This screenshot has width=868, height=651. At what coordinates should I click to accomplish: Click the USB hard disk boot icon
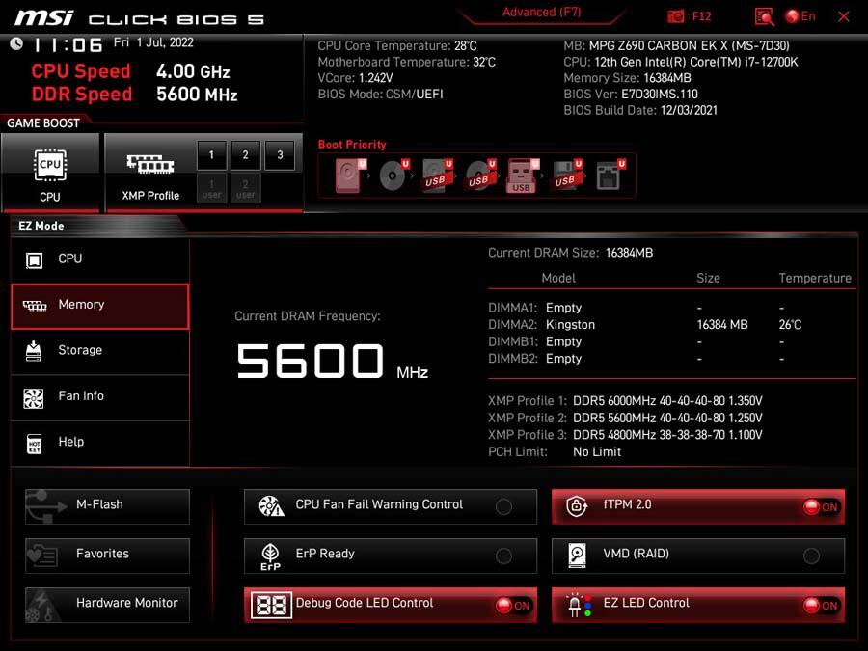(437, 176)
